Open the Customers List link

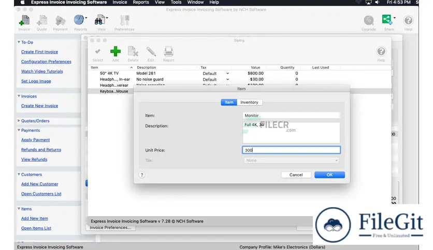pos(41,194)
